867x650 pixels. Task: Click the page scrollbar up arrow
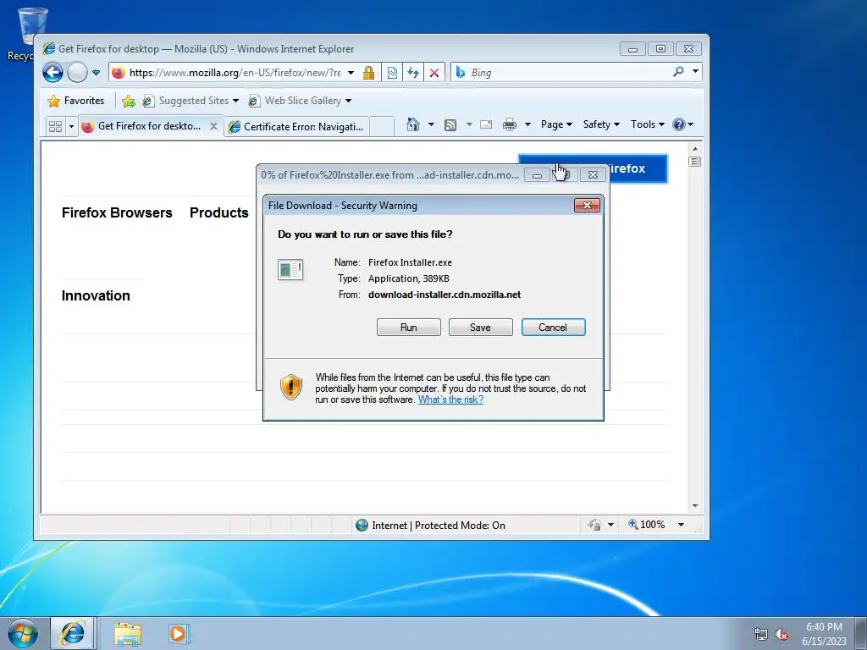(x=695, y=149)
